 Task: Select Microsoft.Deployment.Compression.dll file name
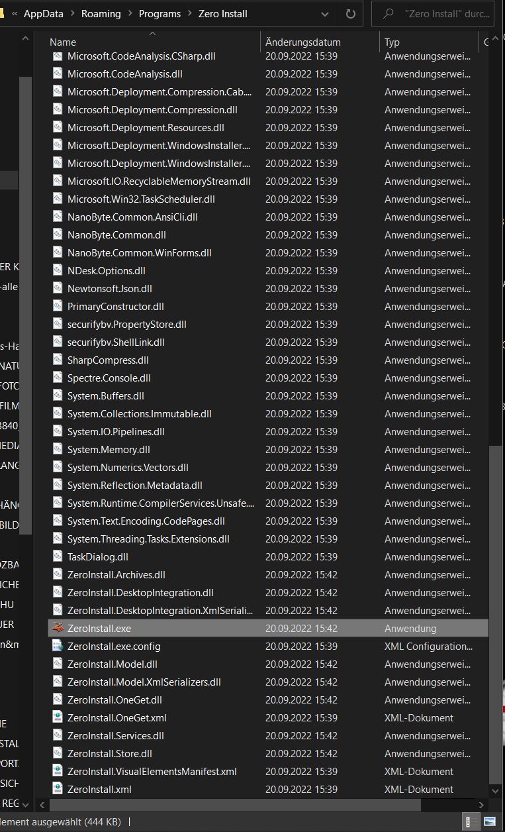click(x=152, y=110)
